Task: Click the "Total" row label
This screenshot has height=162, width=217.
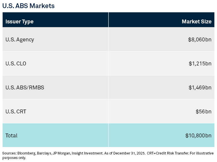Action: pyautogui.click(x=11, y=135)
